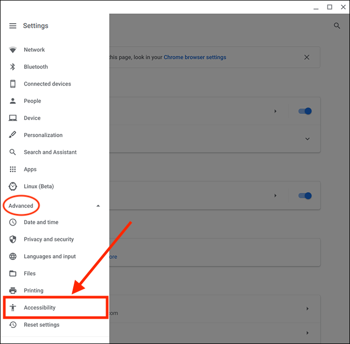Click the hamburger menu icon beside Settings
This screenshot has height=344, width=350.
13,26
